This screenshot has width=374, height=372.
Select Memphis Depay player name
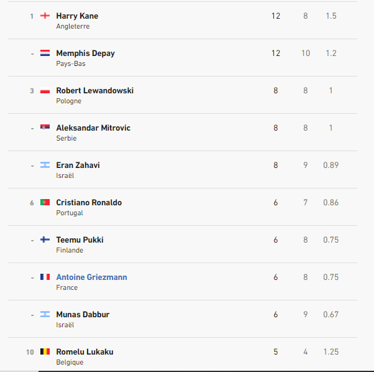point(85,53)
